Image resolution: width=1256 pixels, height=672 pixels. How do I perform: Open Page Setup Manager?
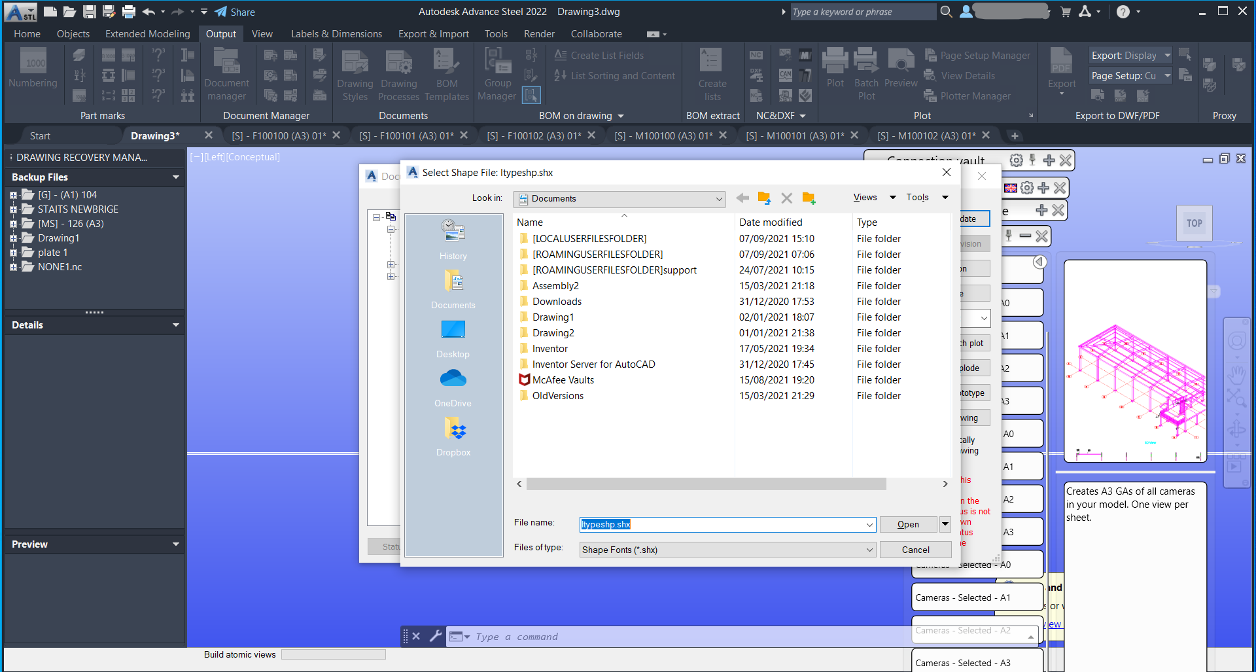point(978,56)
